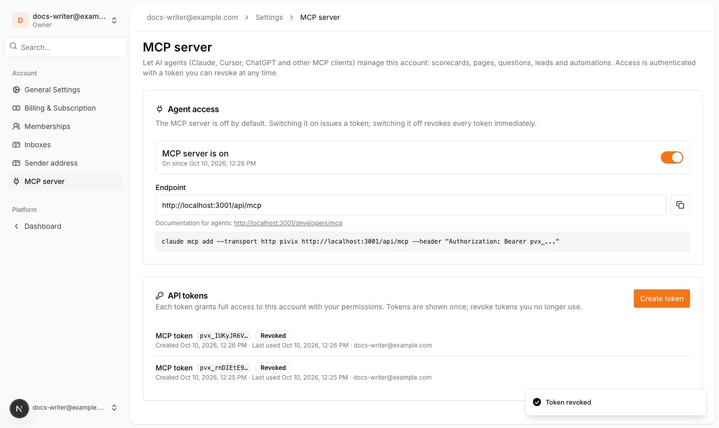Screen dimensions: 719x428
Task: Click the API tokens key icon
Action: tap(160, 296)
